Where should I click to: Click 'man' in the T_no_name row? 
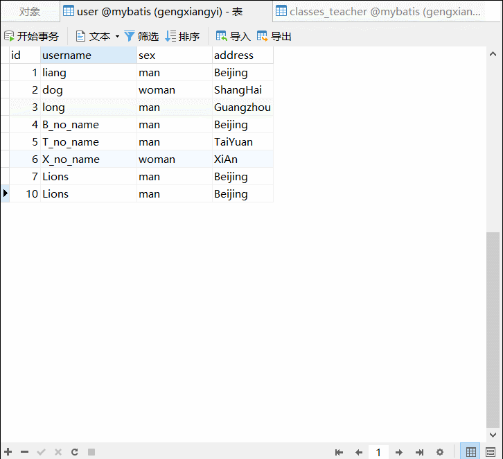click(175, 142)
